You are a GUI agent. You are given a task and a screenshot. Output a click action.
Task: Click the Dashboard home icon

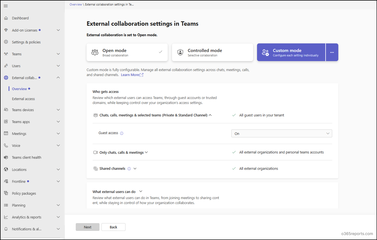click(6, 18)
